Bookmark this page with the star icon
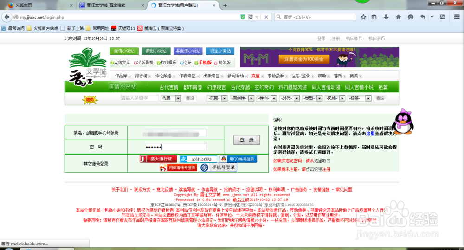 click(363, 17)
